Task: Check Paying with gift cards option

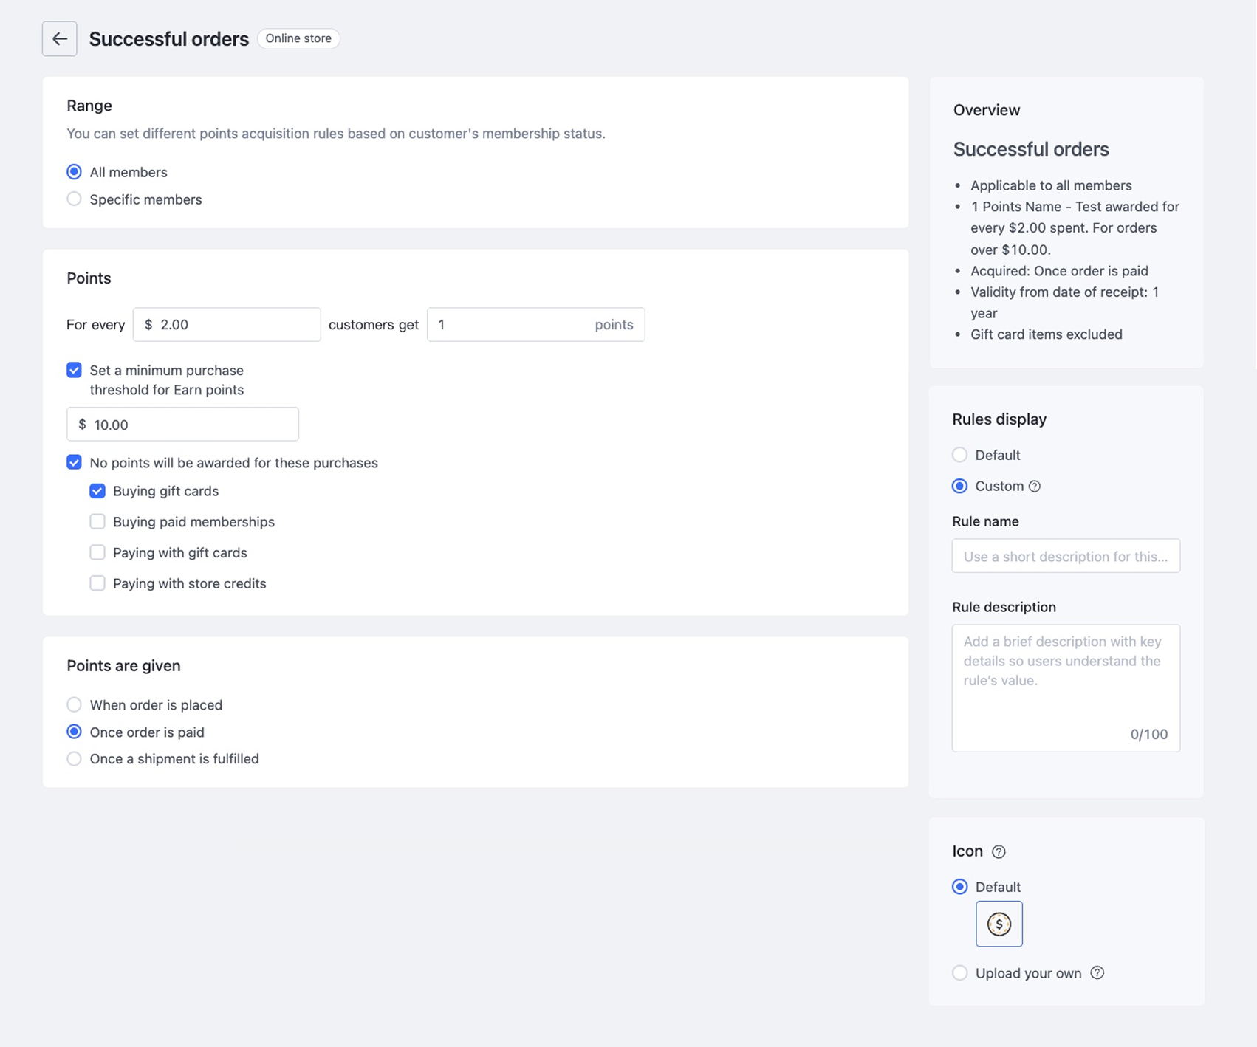Action: [x=97, y=552]
